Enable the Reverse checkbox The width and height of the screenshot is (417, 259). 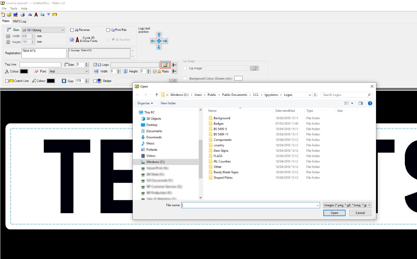[x=72, y=30]
